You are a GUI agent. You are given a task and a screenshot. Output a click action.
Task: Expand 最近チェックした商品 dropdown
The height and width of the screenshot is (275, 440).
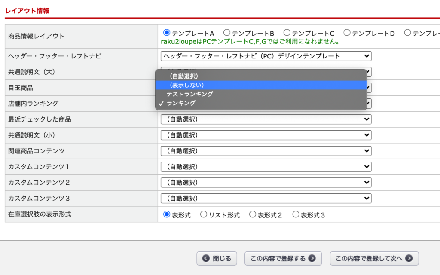266,119
